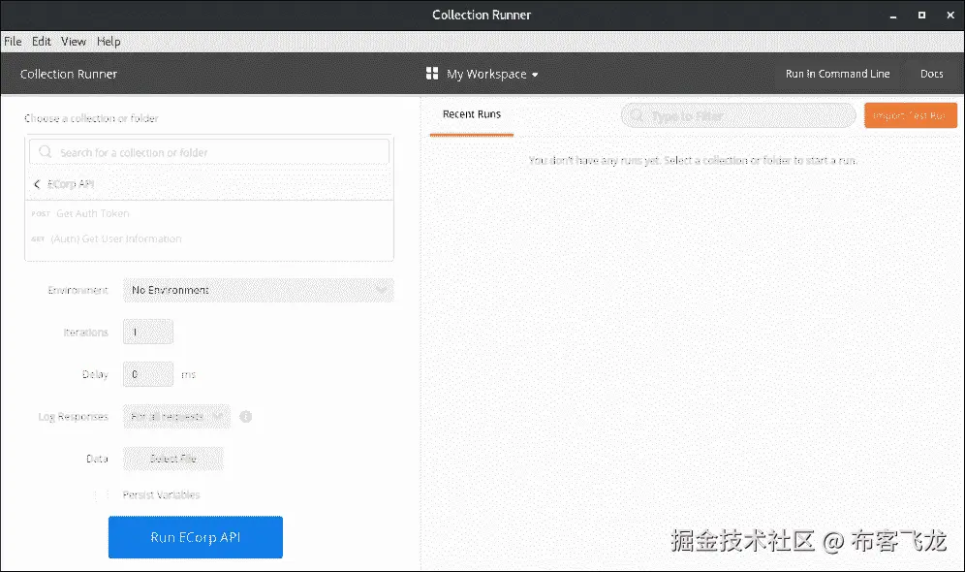Minimize the Collection Runner window
The width and height of the screenshot is (965, 572).
893,16
